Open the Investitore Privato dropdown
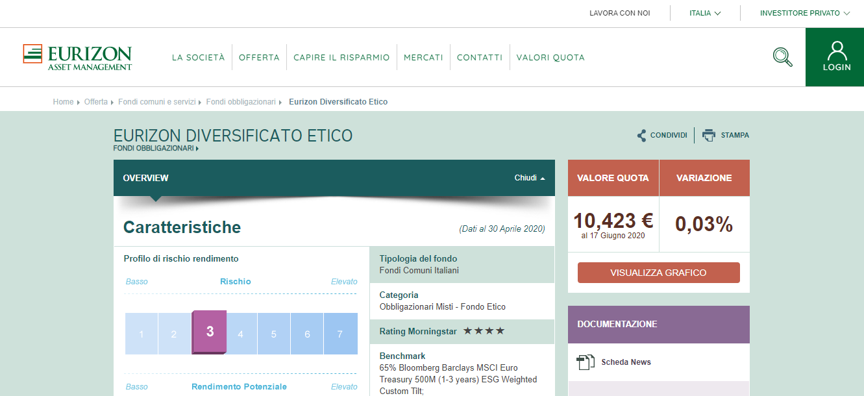864x396 pixels. click(804, 13)
